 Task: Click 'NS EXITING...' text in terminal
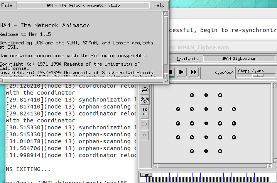[x=28, y=169]
